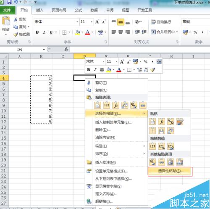The width and height of the screenshot is (210, 209).
Task: Click Formulas and Number Formatting icon in submenu
Action: (171, 122)
